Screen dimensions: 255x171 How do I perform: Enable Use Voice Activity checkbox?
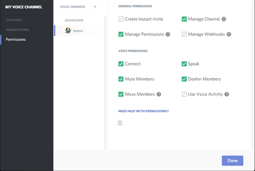[184, 94]
